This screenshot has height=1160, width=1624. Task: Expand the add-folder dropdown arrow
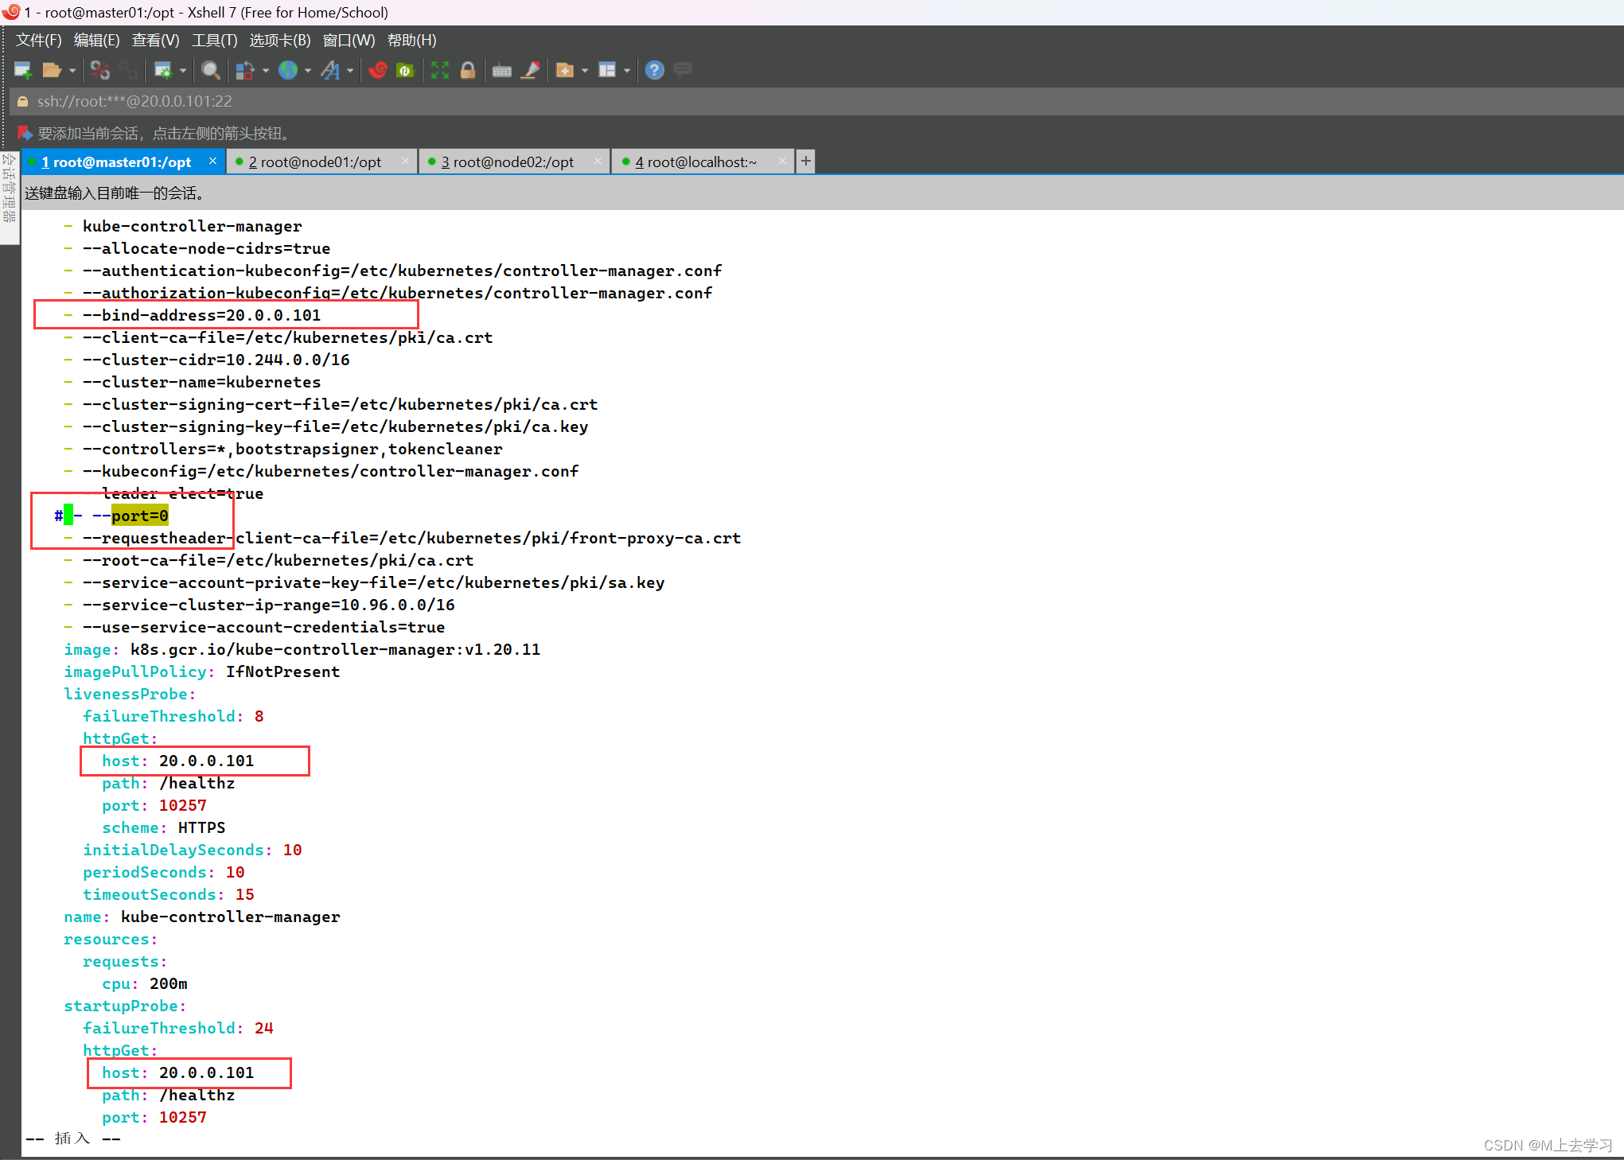[586, 71]
